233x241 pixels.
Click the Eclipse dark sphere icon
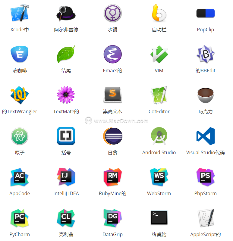click(112, 136)
